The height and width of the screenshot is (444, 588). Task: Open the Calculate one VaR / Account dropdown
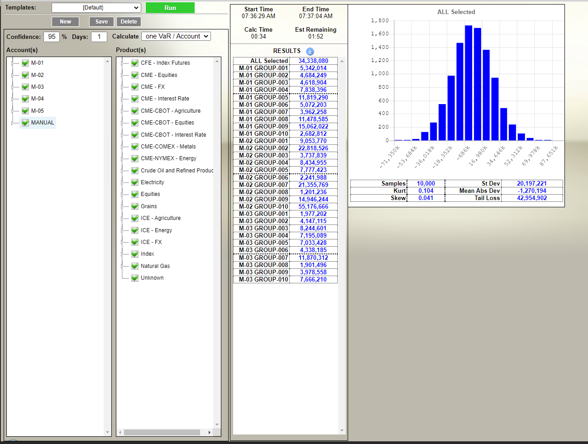point(176,36)
